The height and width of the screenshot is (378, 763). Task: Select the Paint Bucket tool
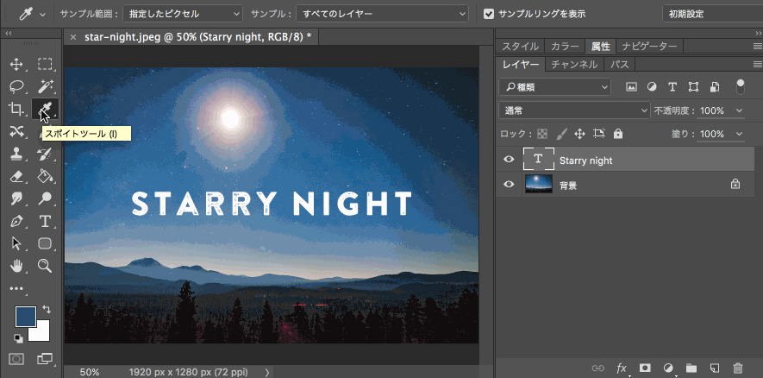[x=45, y=176]
